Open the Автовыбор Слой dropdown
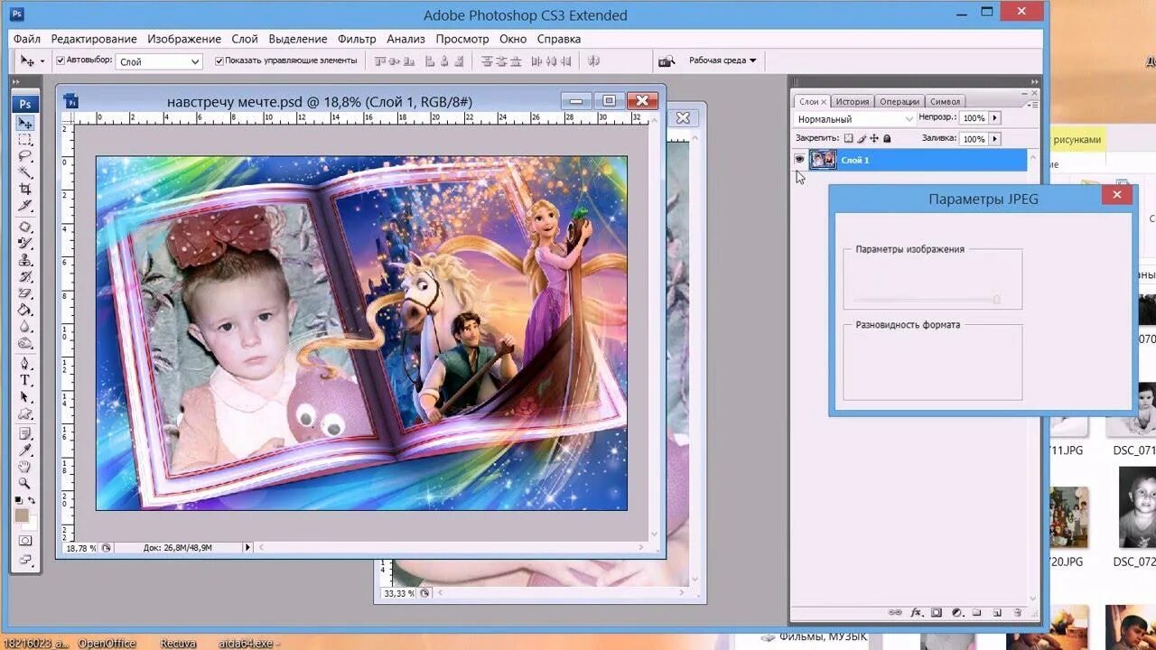 159,61
